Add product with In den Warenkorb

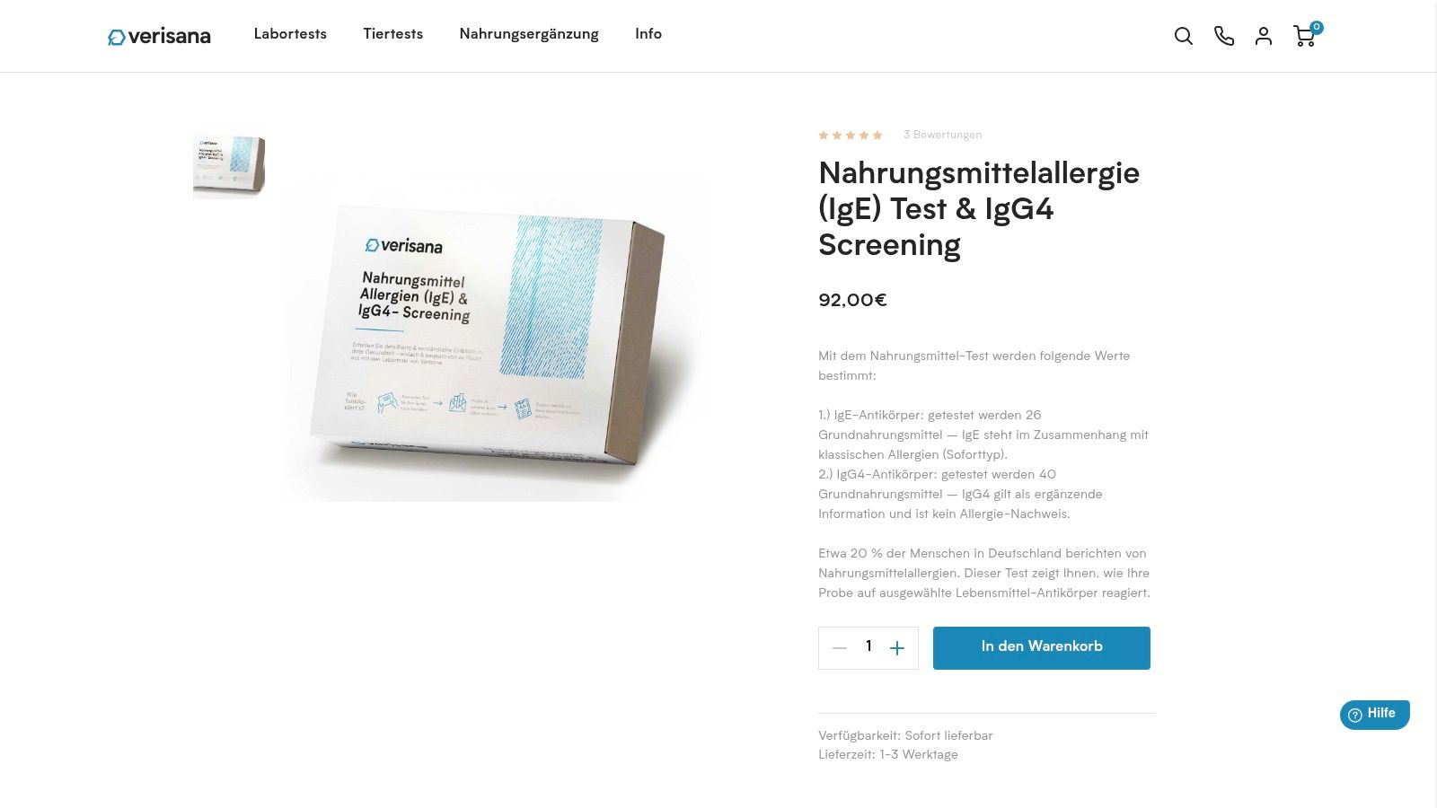click(x=1042, y=647)
